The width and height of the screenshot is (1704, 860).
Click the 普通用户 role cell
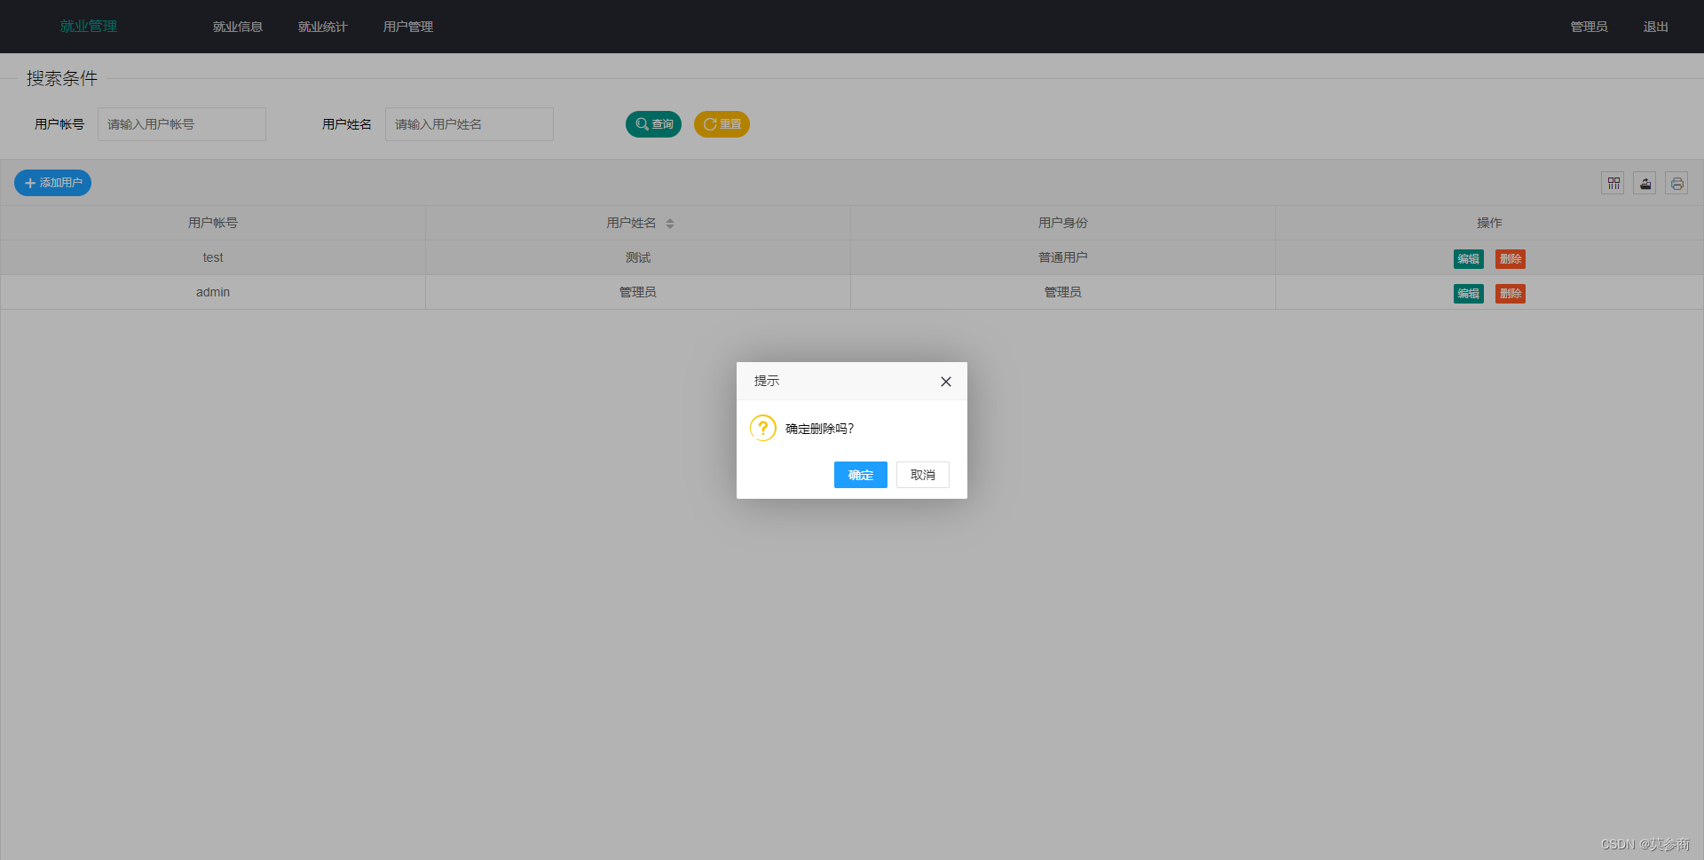[1063, 257]
